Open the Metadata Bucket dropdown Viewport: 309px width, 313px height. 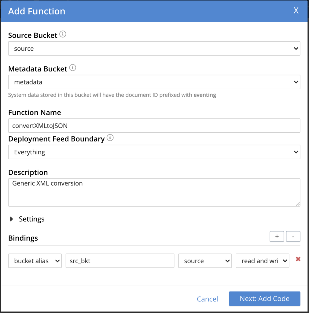click(154, 82)
